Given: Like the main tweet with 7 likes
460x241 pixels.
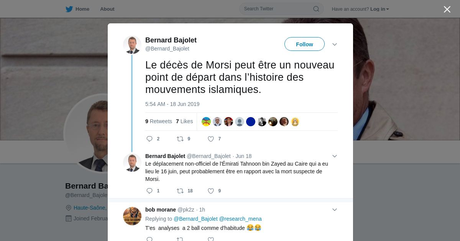Looking at the screenshot, I should click(x=211, y=139).
